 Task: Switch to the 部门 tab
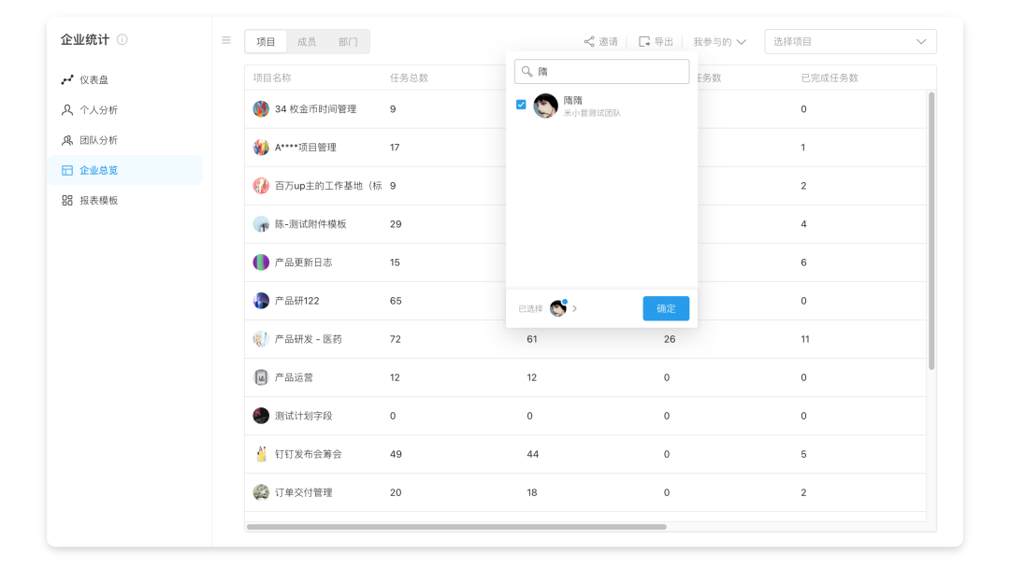pyautogui.click(x=348, y=42)
